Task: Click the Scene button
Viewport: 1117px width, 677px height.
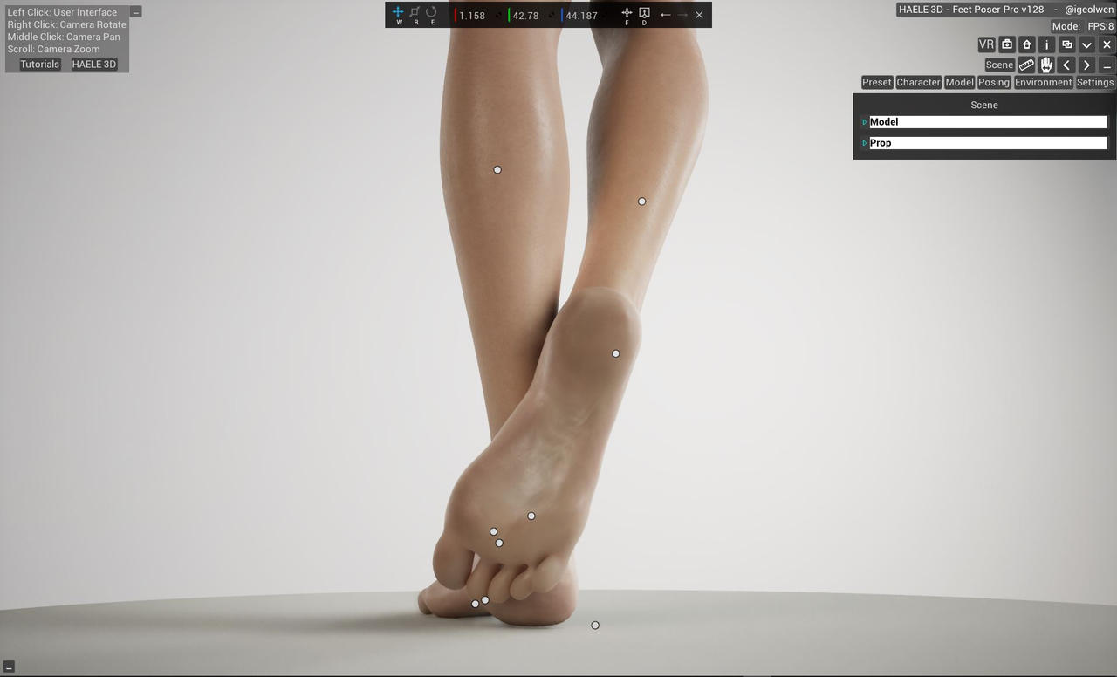Action: [999, 65]
